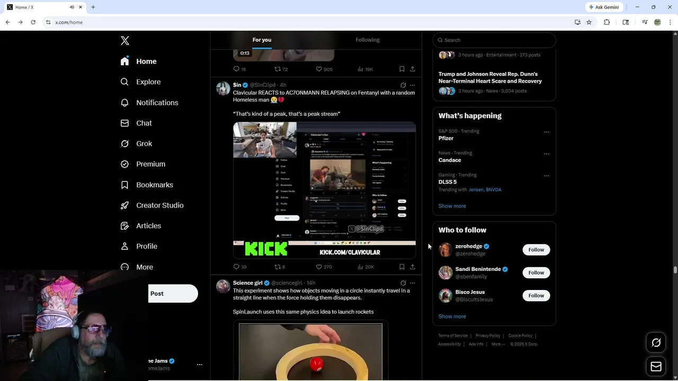Click the X logo in sidebar
Image resolution: width=678 pixels, height=381 pixels.
[x=125, y=41]
